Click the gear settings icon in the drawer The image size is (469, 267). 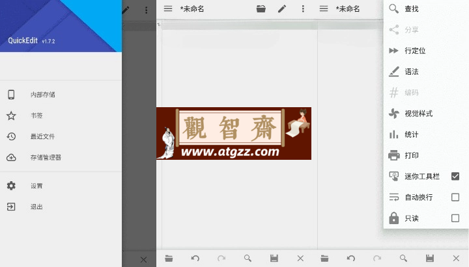[11, 186]
